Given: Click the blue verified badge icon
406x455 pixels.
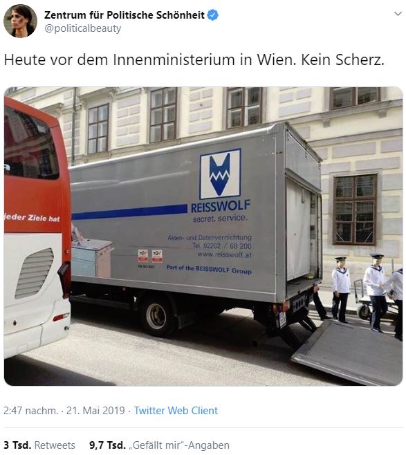Looking at the screenshot, I should pyautogui.click(x=213, y=15).
